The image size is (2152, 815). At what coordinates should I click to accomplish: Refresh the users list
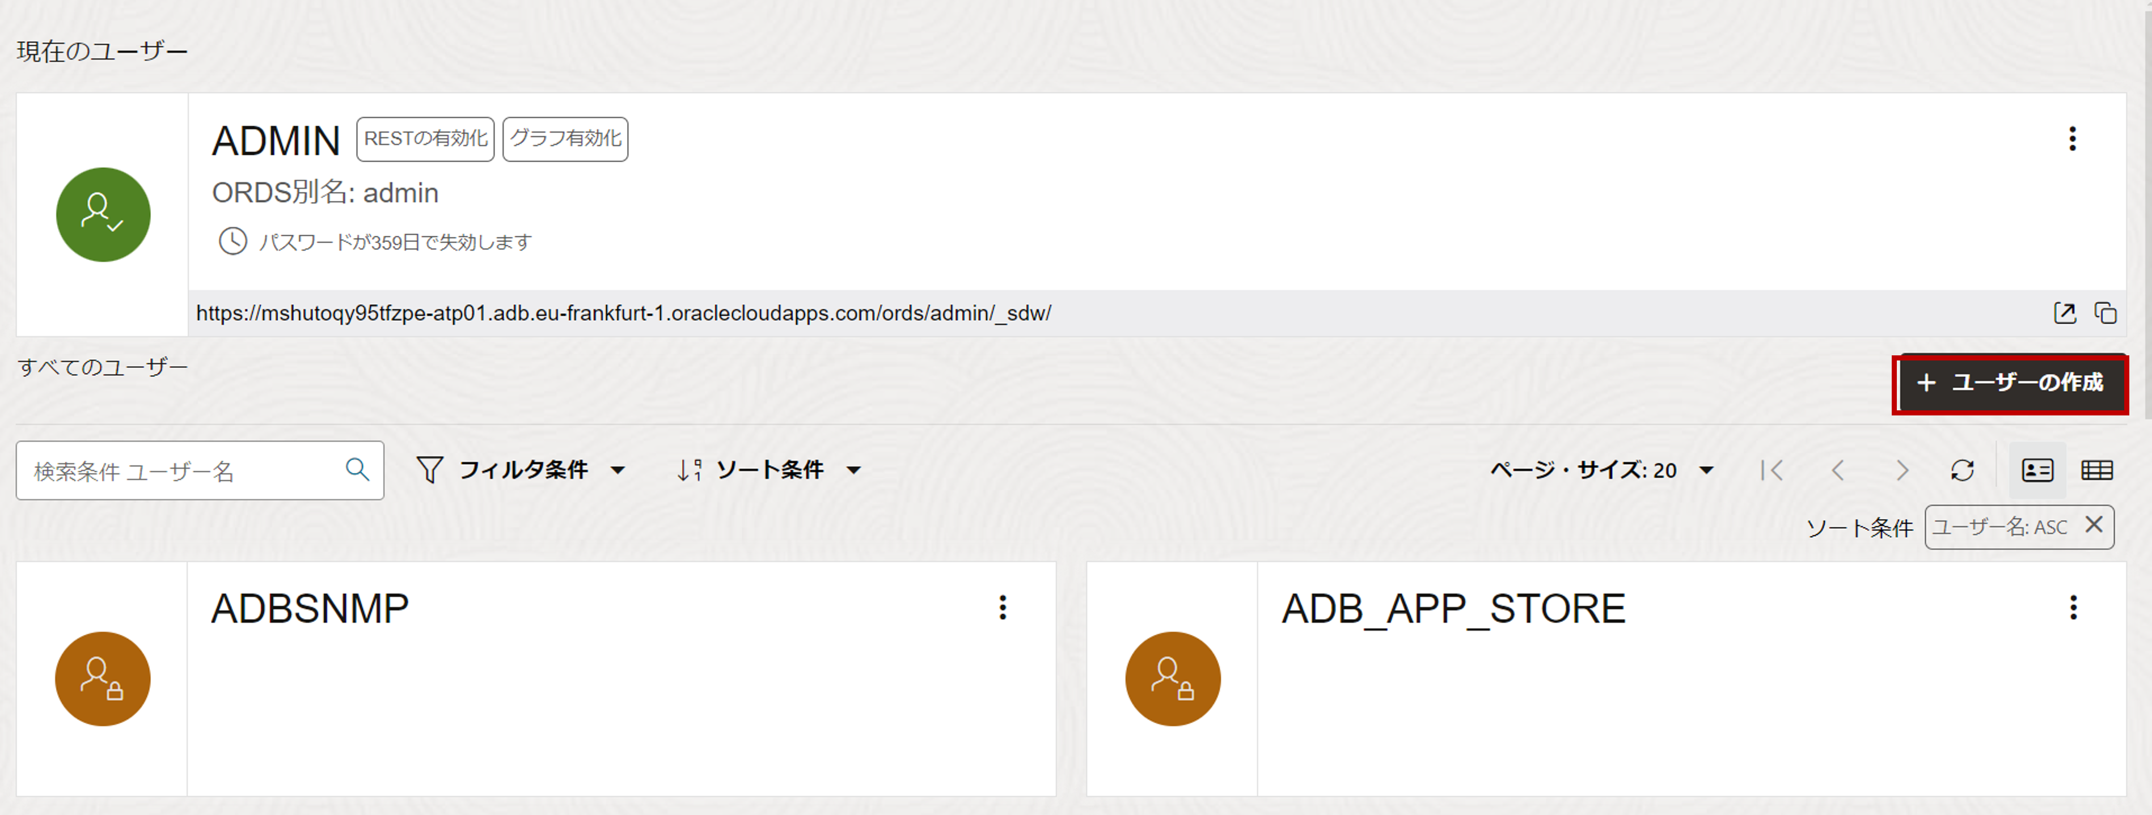[x=1963, y=470]
